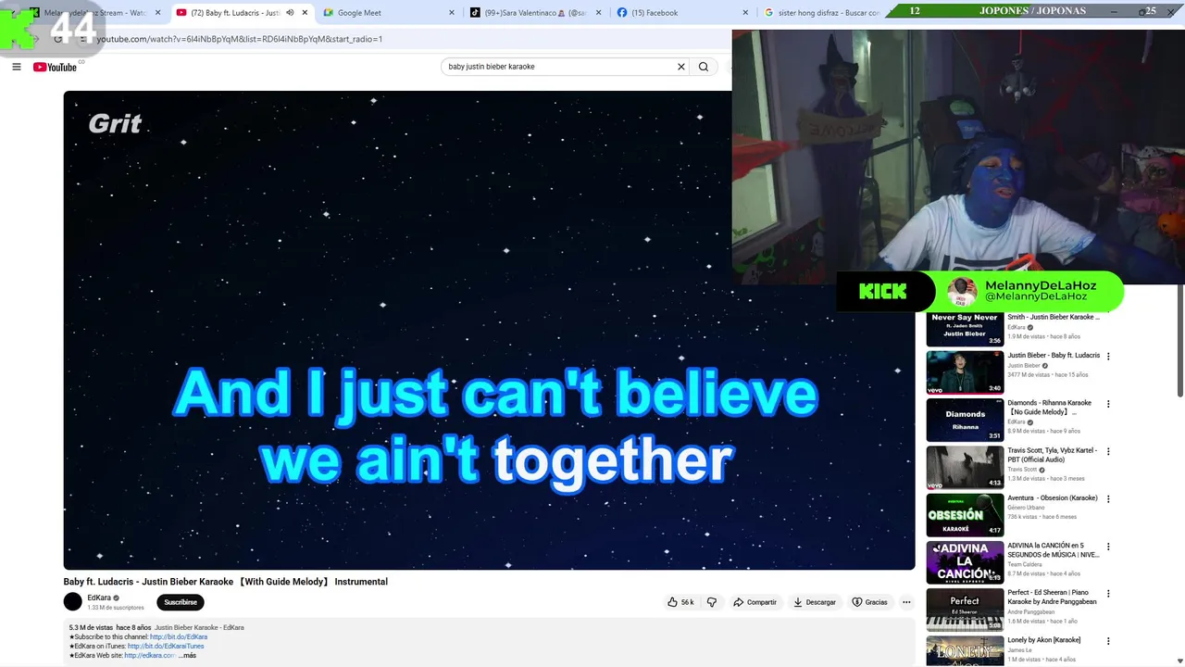This screenshot has height=667, width=1185.
Task: Open options for Perfect Ed Sheeran video
Action: tap(1108, 594)
